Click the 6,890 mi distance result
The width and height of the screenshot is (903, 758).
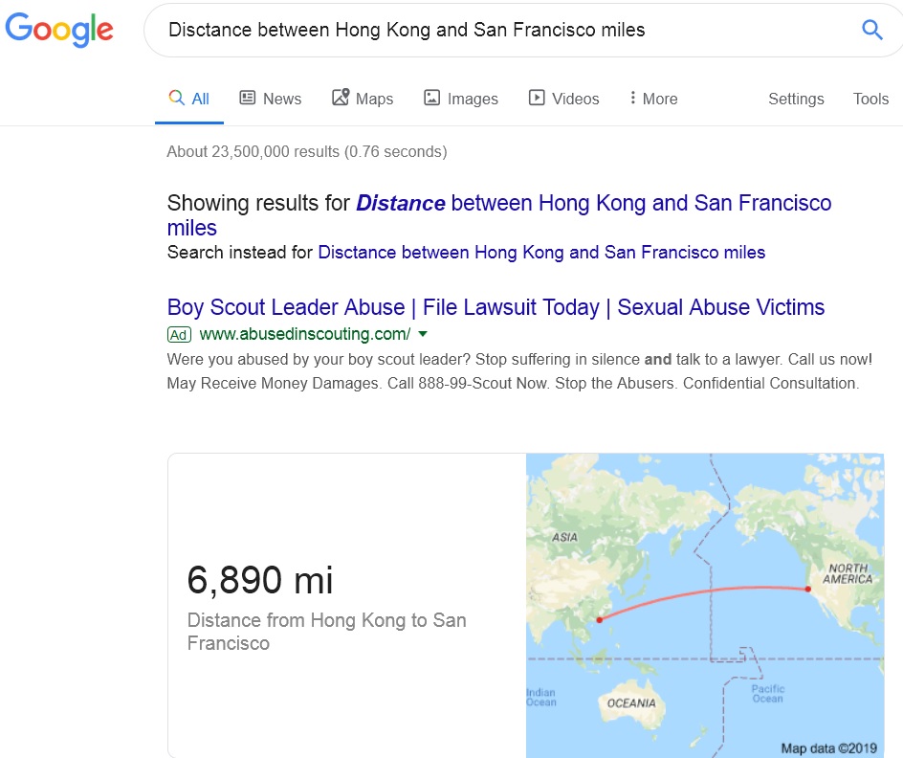tap(260, 580)
